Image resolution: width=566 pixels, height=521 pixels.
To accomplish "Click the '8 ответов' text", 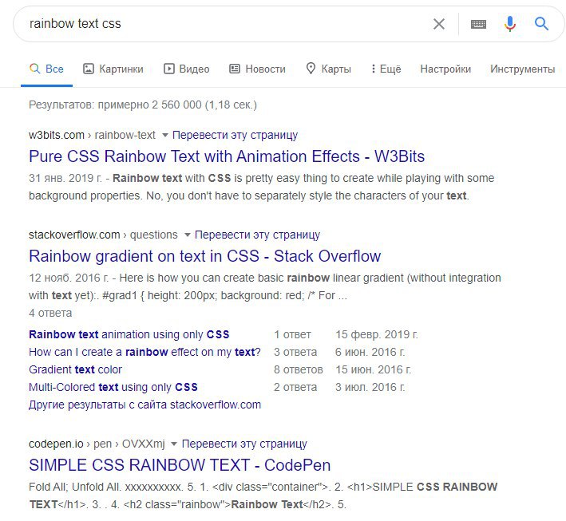I will [x=298, y=370].
